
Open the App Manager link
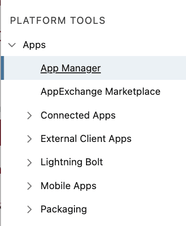[71, 69]
